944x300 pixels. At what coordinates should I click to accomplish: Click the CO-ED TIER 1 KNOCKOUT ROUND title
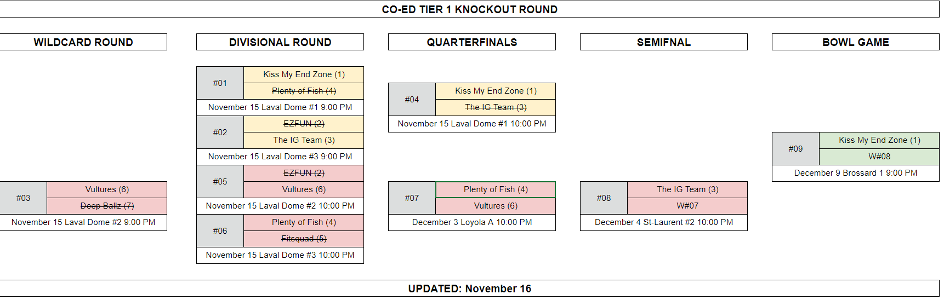click(x=469, y=9)
